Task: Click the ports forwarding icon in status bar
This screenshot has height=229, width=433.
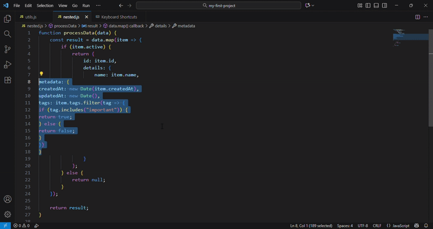Action: pyautogui.click(x=36, y=226)
